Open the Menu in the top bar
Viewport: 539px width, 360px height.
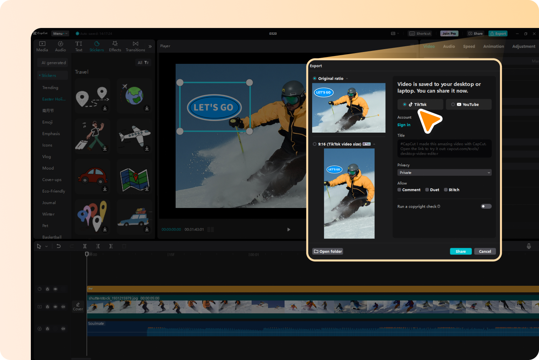click(60, 33)
